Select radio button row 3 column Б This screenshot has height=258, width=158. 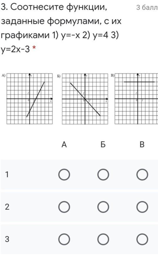pyautogui.click(x=103, y=239)
